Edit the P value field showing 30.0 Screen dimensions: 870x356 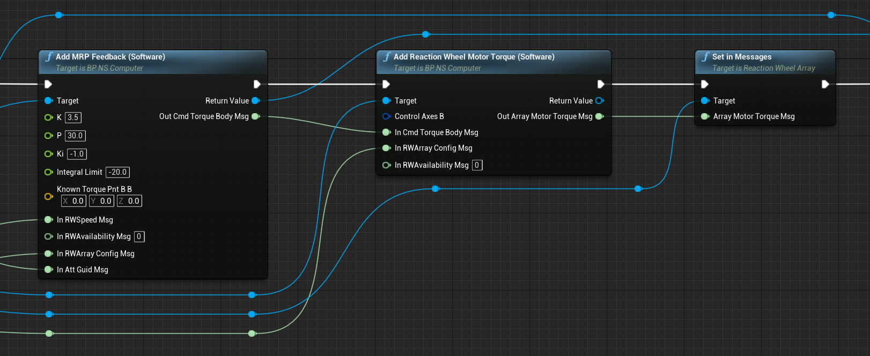point(75,136)
